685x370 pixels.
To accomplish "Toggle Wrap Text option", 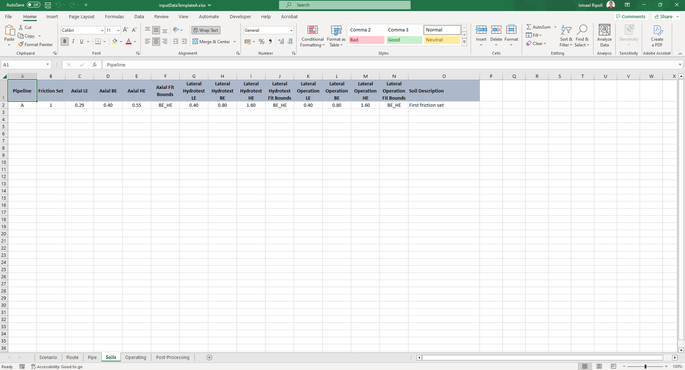I will coord(206,30).
